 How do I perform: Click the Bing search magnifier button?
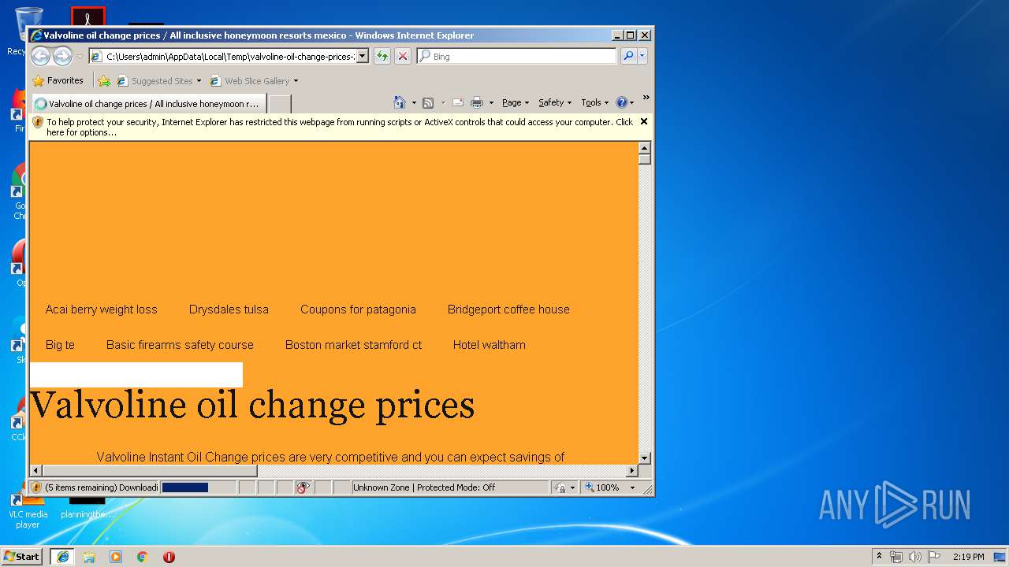pos(628,56)
